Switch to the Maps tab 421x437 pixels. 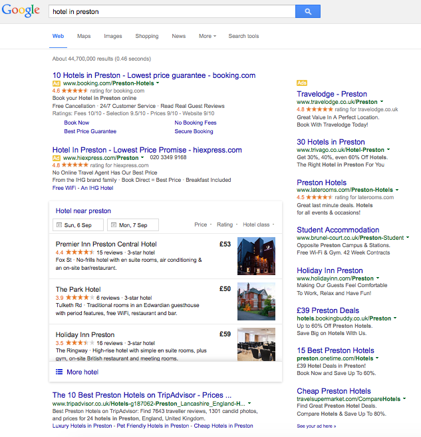pyautogui.click(x=84, y=36)
